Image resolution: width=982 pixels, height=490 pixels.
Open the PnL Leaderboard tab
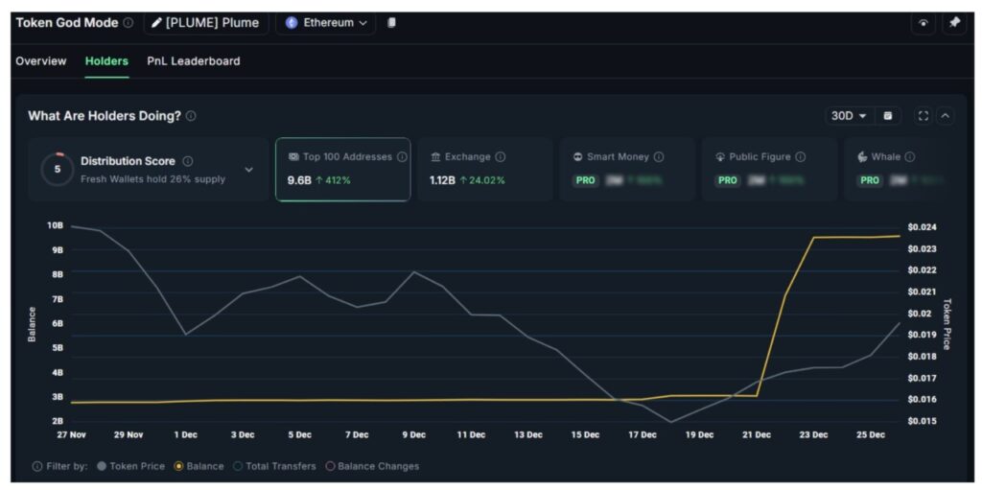coord(193,61)
